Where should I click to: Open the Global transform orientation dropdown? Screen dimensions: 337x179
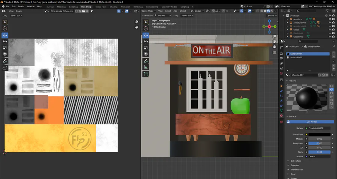(x=197, y=11)
